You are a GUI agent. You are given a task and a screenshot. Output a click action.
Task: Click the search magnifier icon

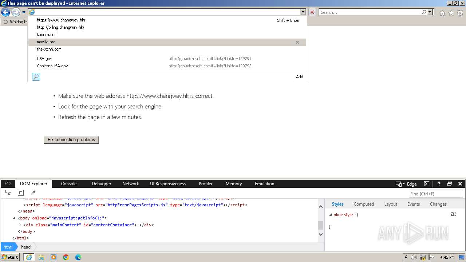pos(424,12)
